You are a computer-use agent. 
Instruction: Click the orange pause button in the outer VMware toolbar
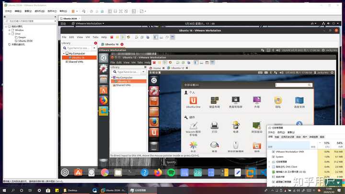coord(73,11)
